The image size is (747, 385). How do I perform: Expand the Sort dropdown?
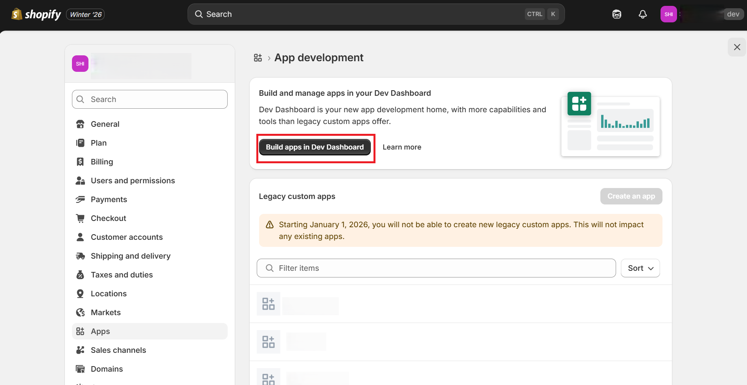pos(640,268)
